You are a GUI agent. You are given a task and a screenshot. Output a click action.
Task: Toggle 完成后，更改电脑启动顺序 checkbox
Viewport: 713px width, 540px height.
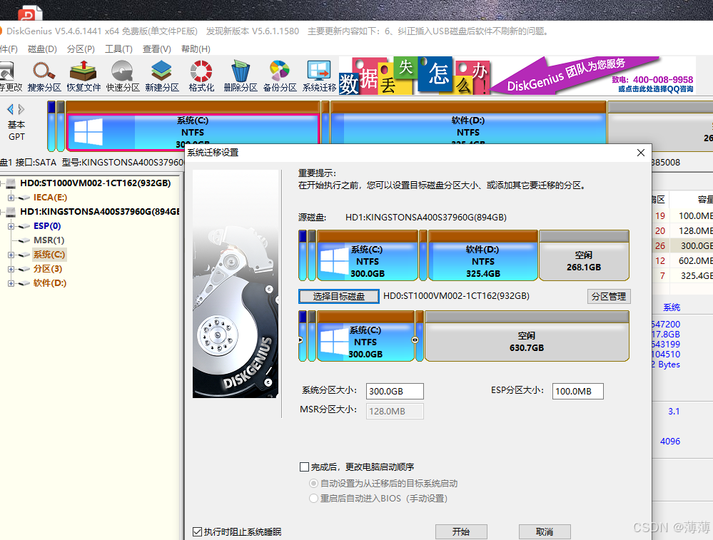pyautogui.click(x=304, y=467)
